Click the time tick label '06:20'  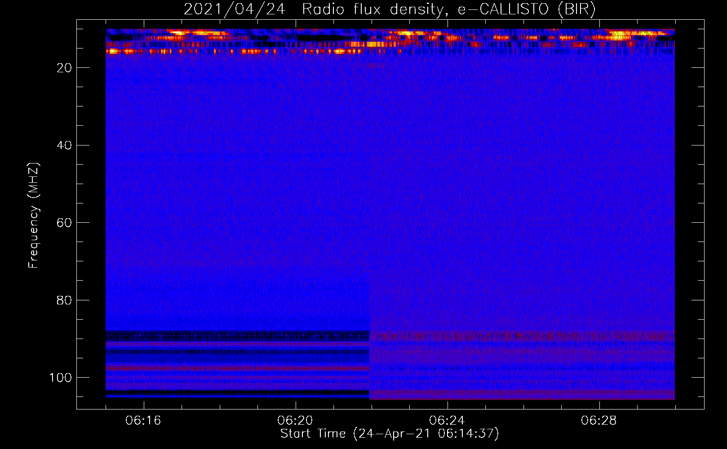pos(295,421)
